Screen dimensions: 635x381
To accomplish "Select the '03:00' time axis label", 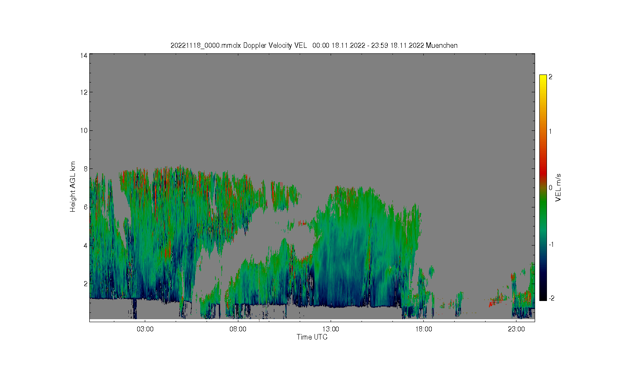I will click(x=145, y=329).
